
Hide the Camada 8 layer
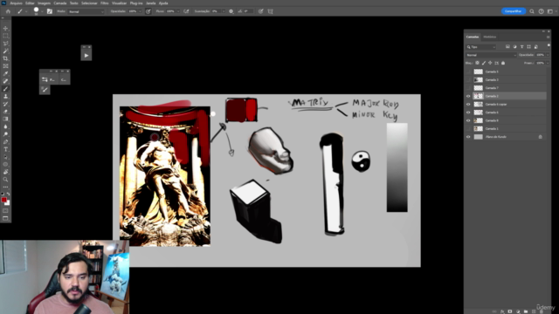point(468,120)
